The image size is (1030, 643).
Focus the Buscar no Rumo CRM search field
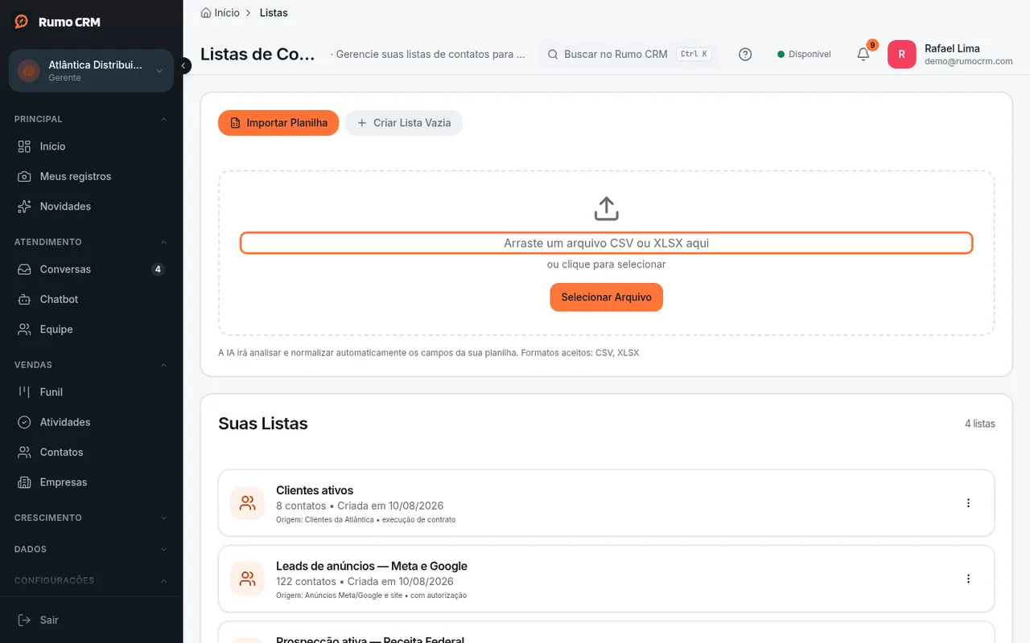tap(628, 54)
